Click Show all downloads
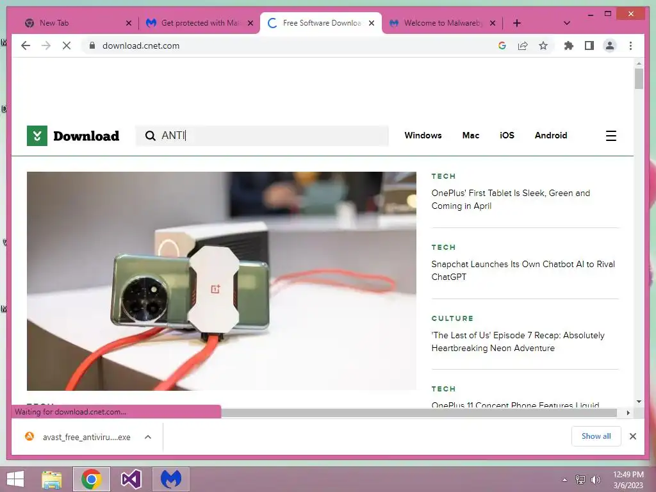 pos(596,436)
